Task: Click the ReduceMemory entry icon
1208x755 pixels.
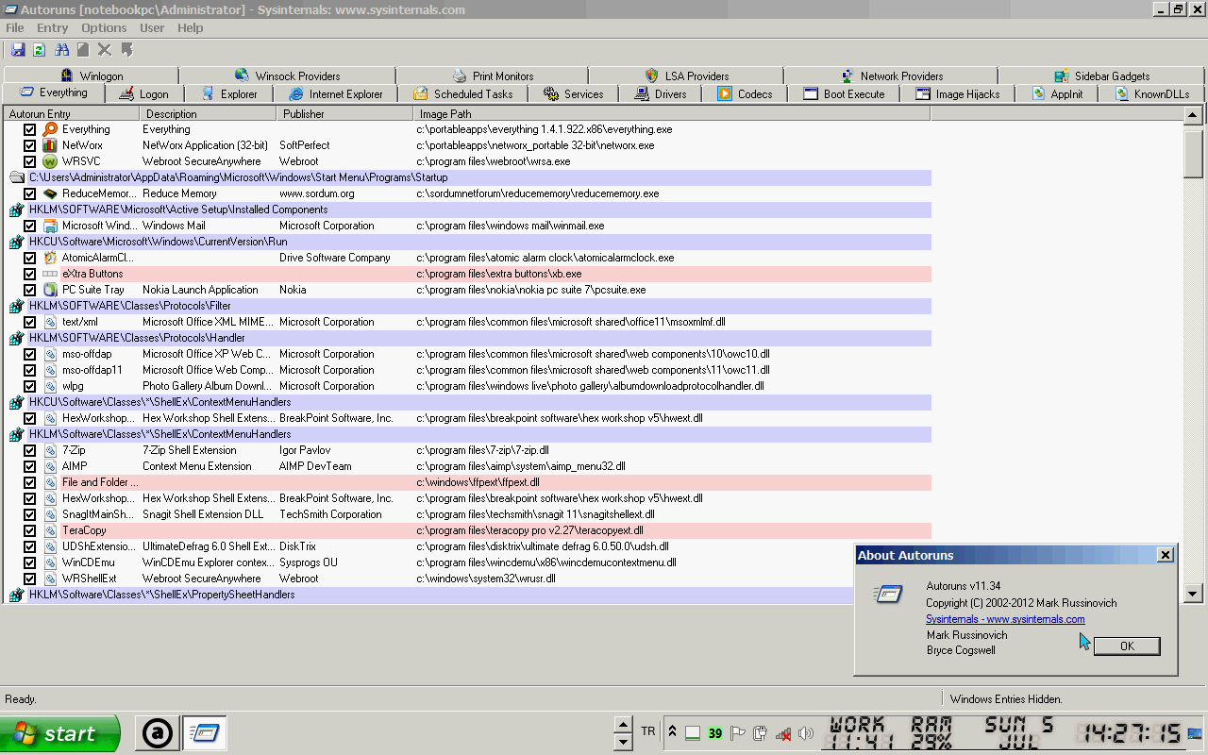Action: point(51,193)
